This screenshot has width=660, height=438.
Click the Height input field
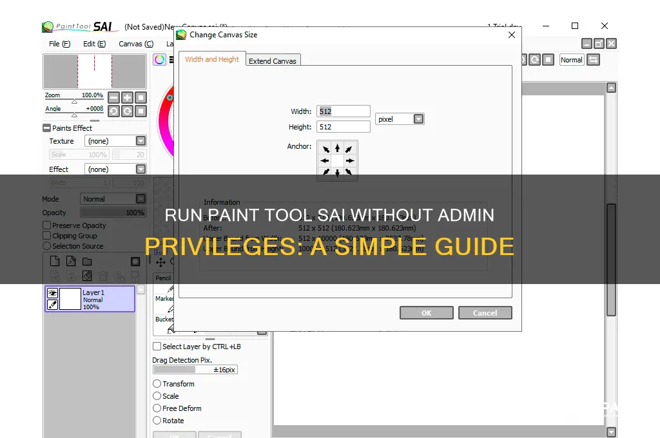pos(344,127)
